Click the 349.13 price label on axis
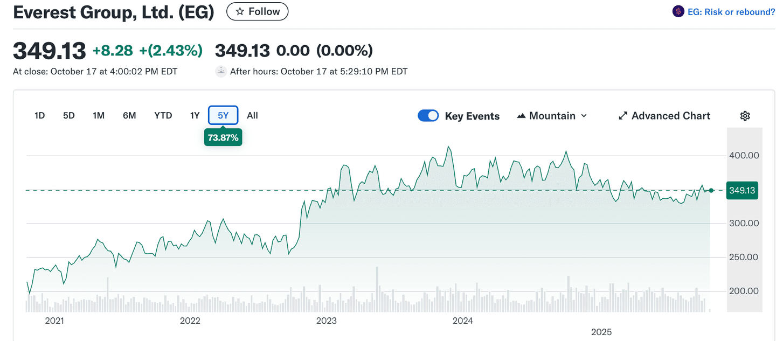The image size is (776, 341). click(x=742, y=190)
